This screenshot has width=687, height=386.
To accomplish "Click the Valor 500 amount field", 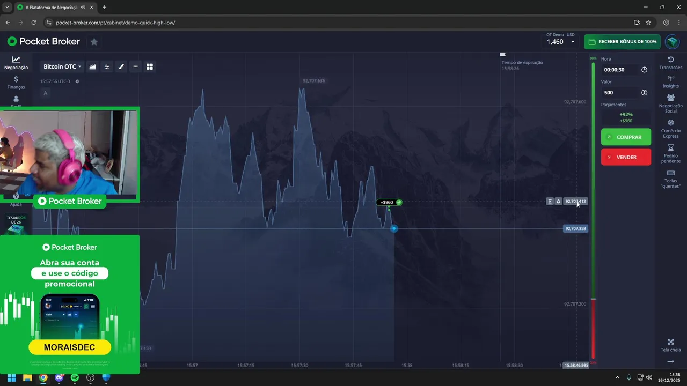I will click(626, 93).
